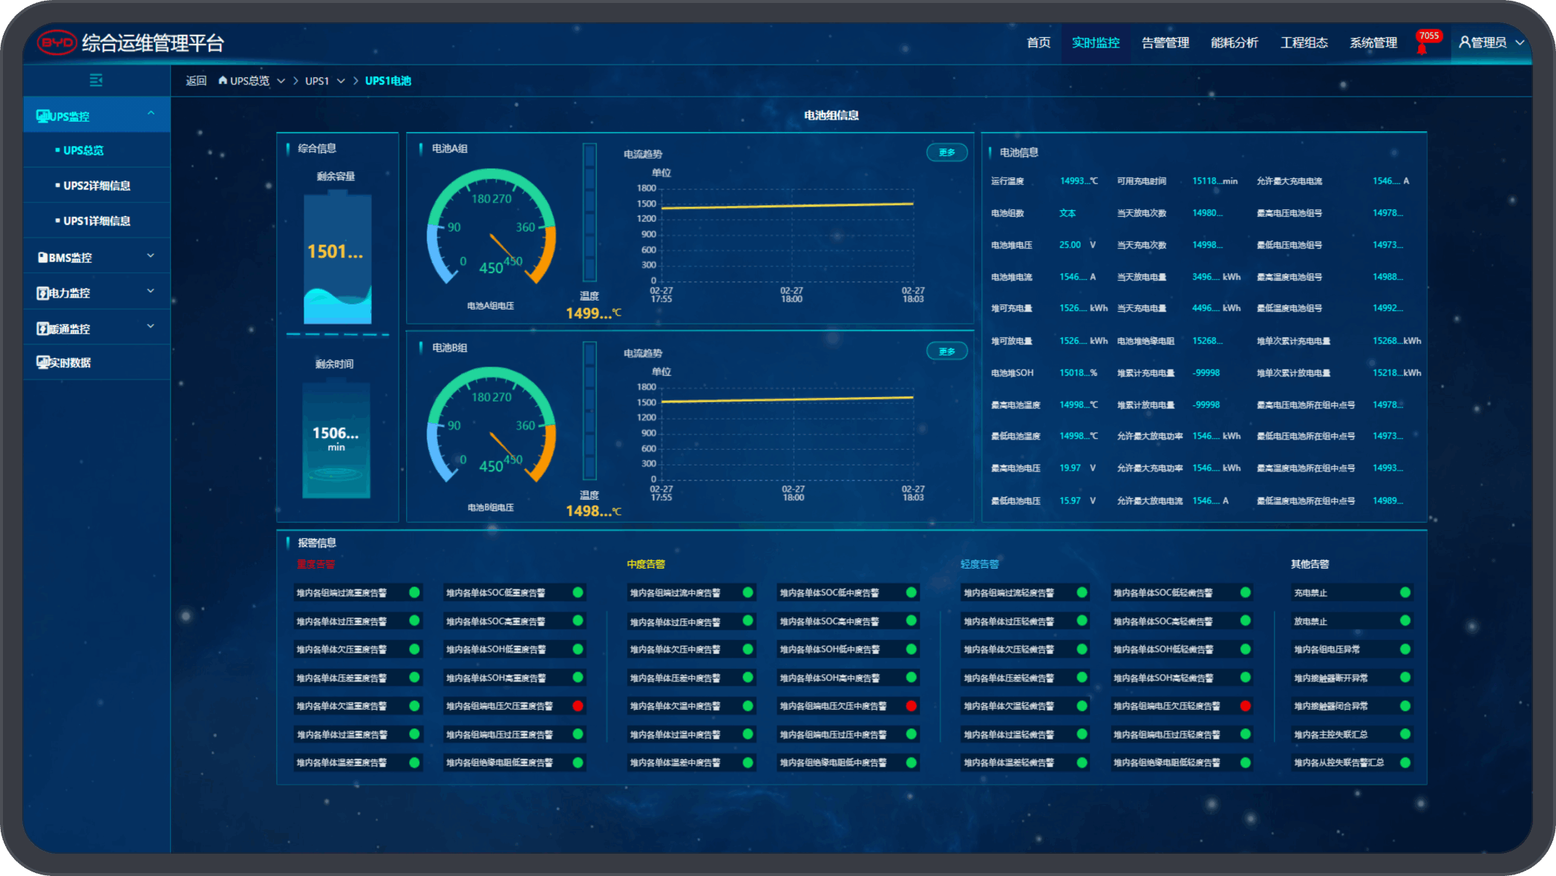Viewport: 1556px width, 876px height.
Task: Click the BYD logo icon
Action: [56, 42]
